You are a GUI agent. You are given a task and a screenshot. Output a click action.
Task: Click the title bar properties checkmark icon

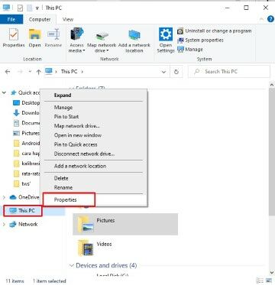(20, 8)
